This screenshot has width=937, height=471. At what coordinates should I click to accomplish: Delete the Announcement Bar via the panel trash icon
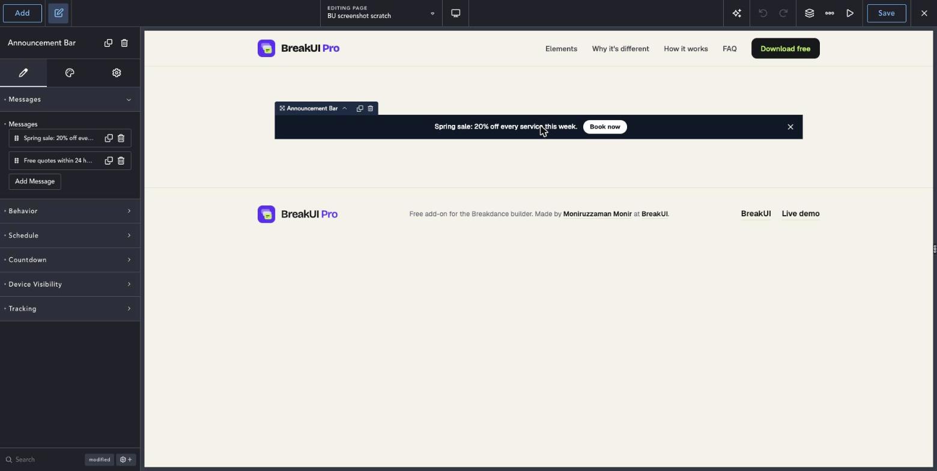124,43
